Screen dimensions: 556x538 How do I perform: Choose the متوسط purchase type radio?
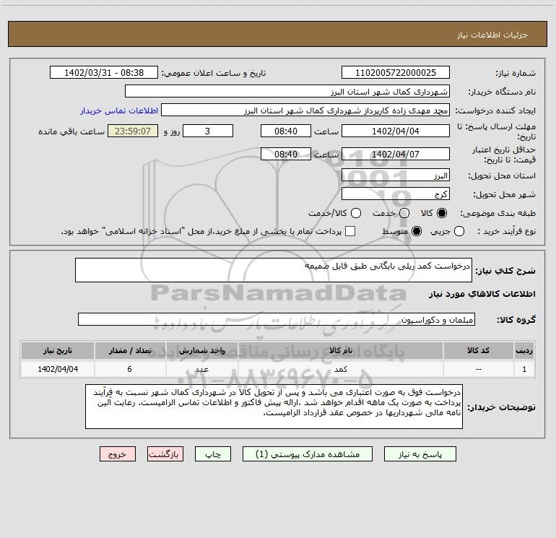point(417,231)
